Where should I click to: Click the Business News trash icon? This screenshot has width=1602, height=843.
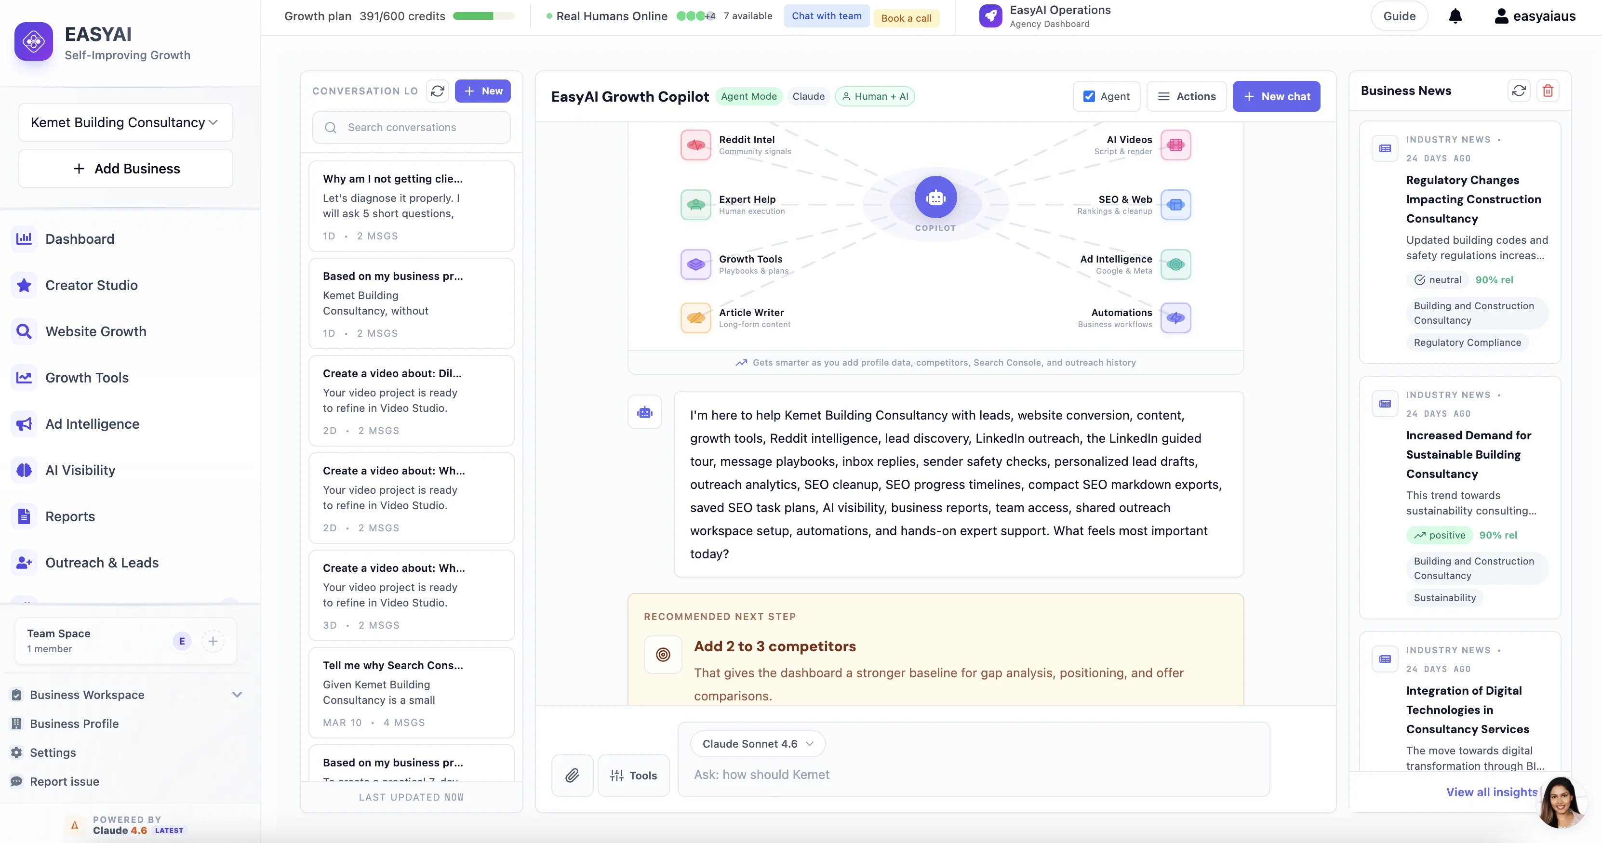[1548, 91]
